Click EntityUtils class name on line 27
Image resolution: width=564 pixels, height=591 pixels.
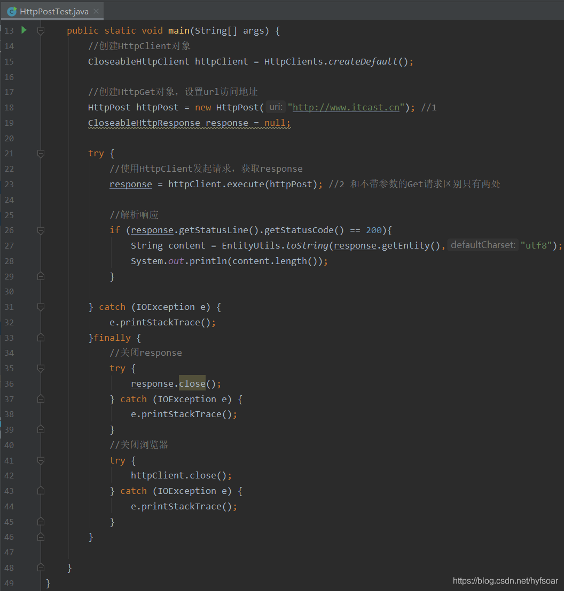pos(251,246)
